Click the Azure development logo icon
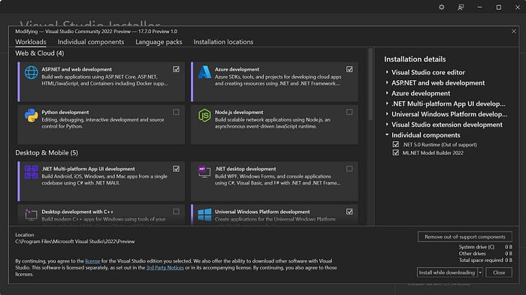 pyautogui.click(x=204, y=72)
